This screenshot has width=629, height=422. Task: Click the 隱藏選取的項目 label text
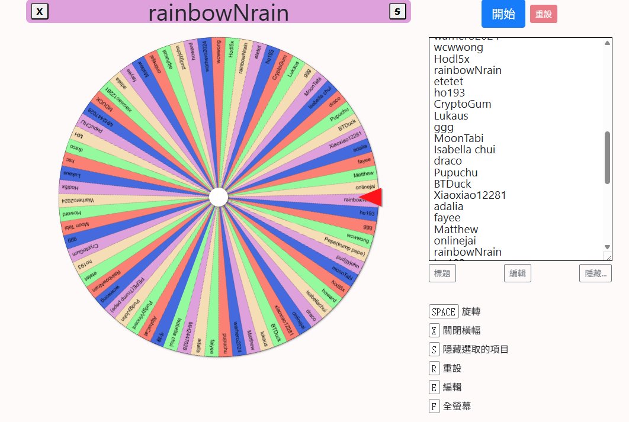(476, 349)
